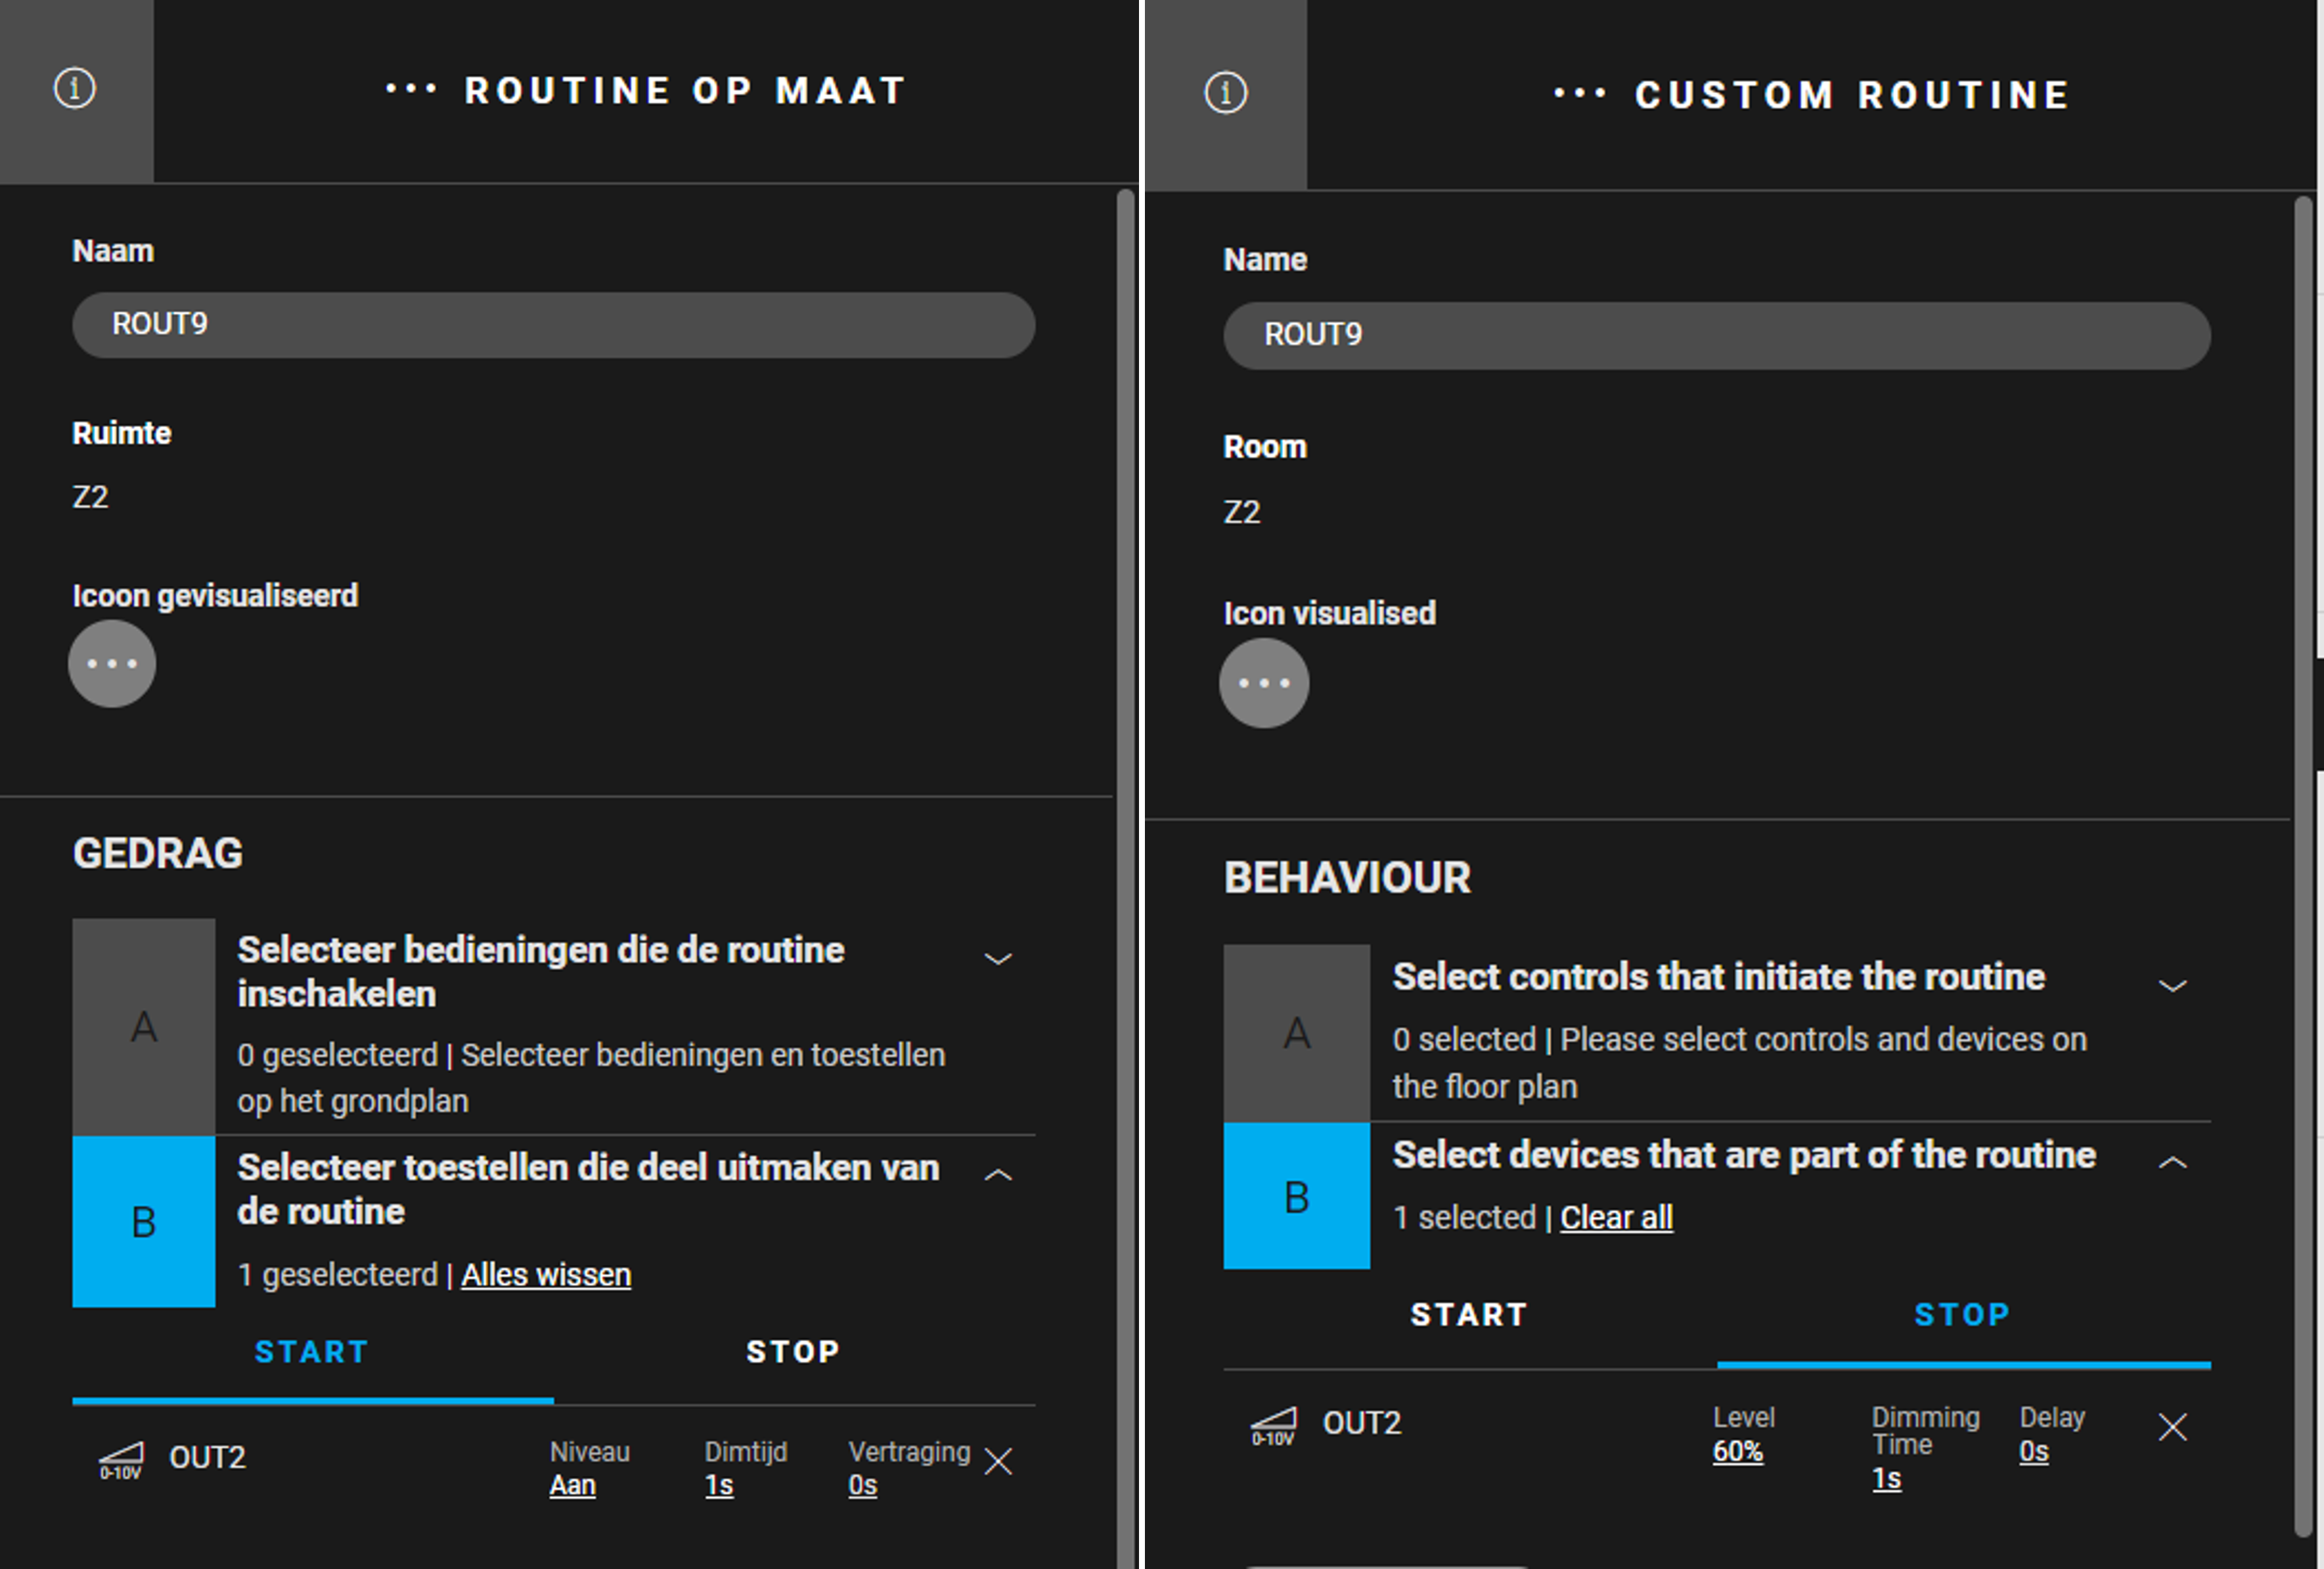The image size is (2324, 1569).
Task: Click BEHAVIOUR section heading
Action: pyautogui.click(x=1348, y=878)
